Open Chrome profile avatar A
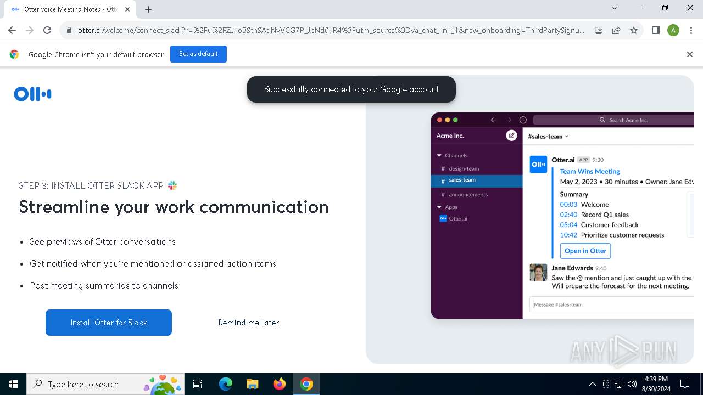Viewport: 703px width, 395px height. tap(673, 30)
